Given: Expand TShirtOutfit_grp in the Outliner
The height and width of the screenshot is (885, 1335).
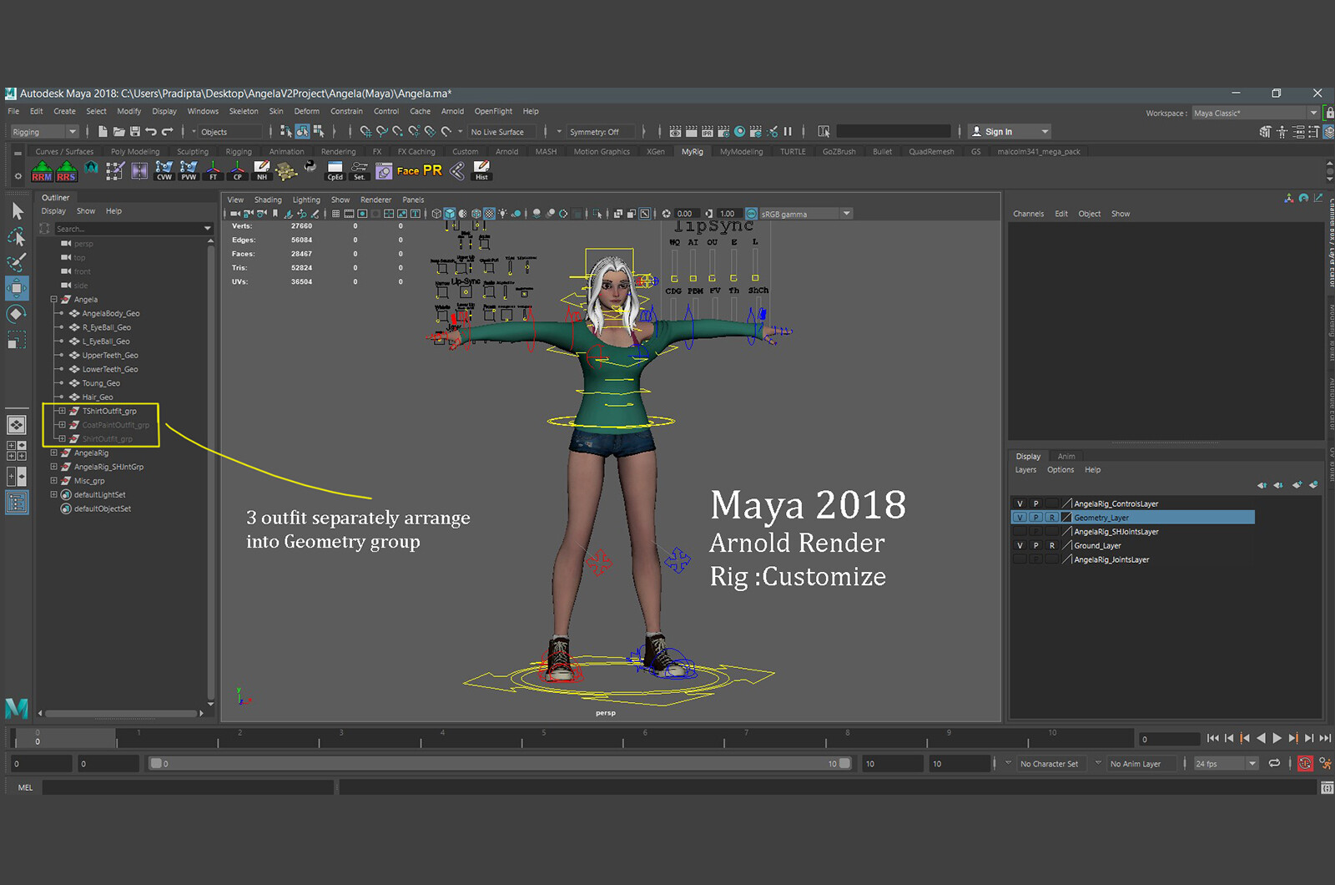Looking at the screenshot, I should (x=62, y=411).
